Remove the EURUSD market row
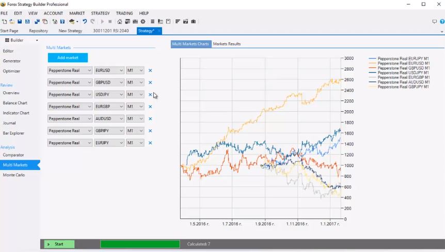The height and width of the screenshot is (252, 445). point(150,71)
